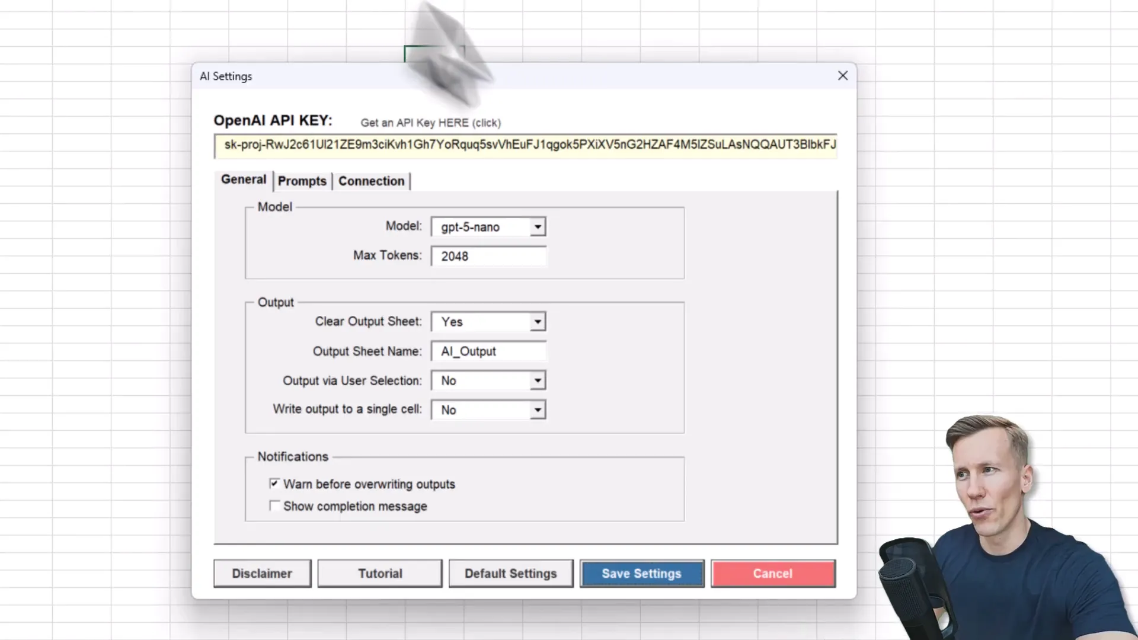The image size is (1138, 640).
Task: Close the AI Settings window
Action: click(842, 75)
